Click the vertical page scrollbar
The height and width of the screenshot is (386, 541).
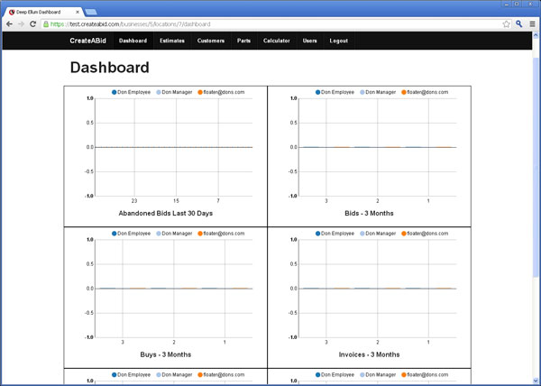click(536, 180)
